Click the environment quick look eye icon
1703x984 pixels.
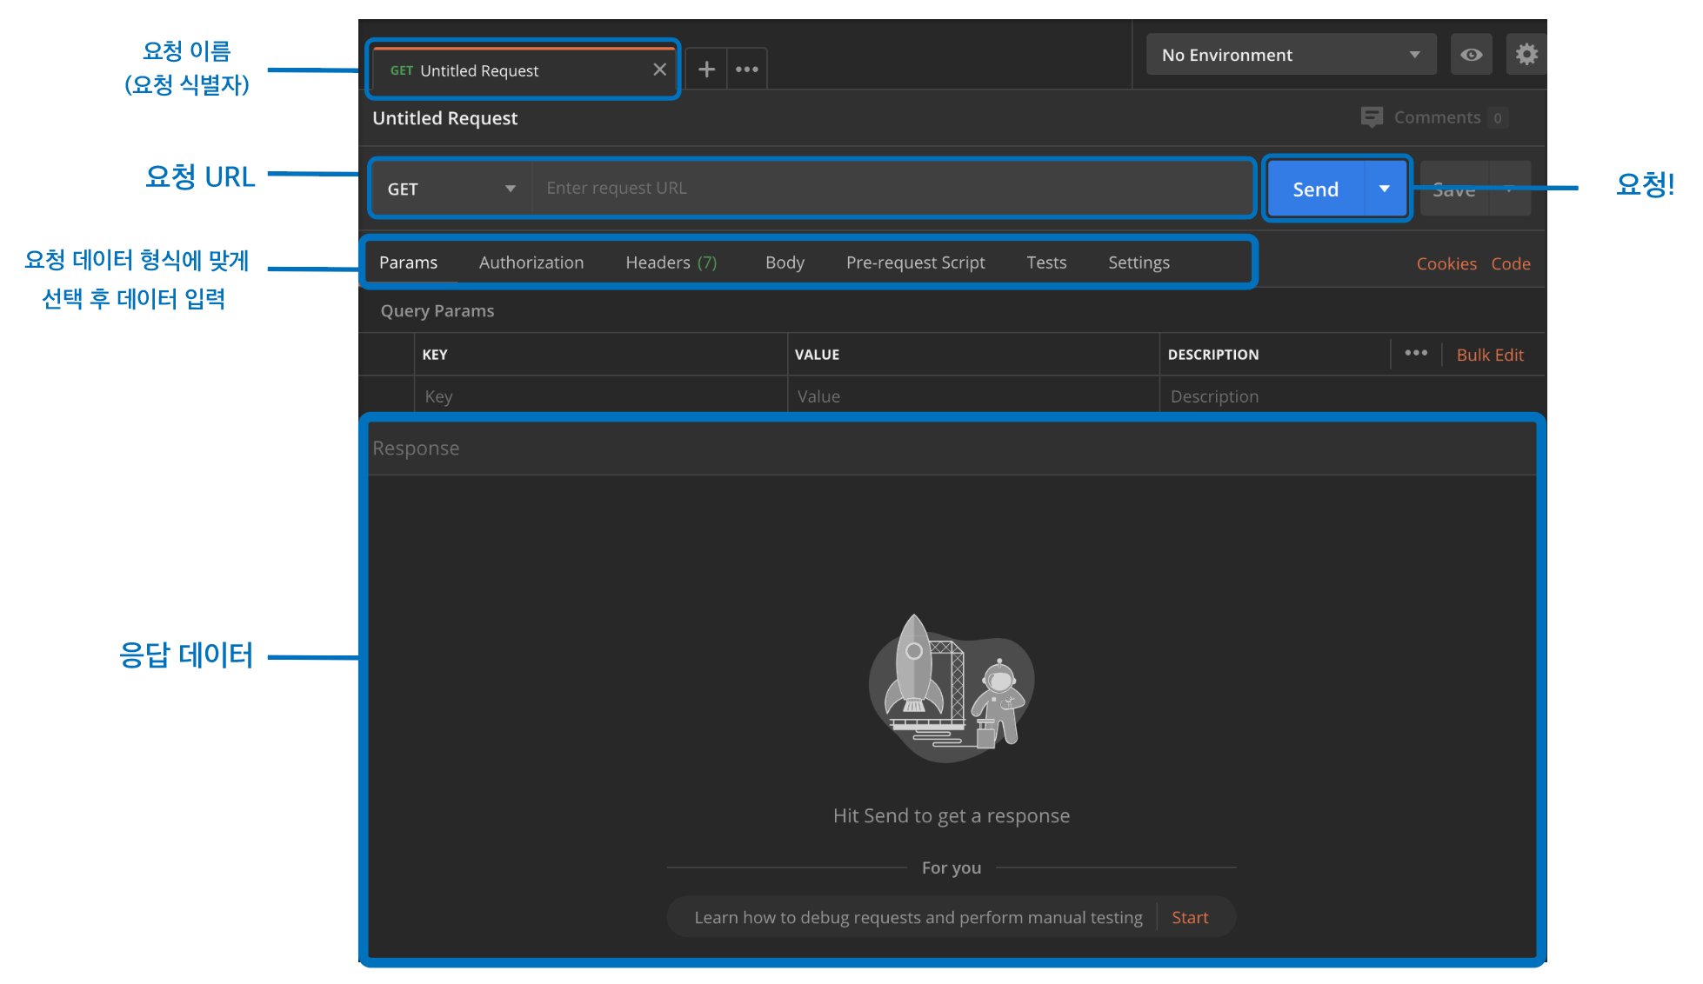point(1471,55)
